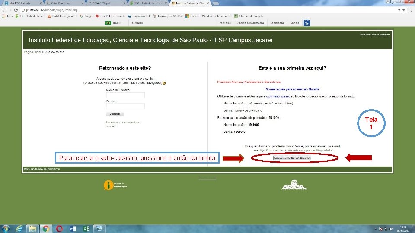Open the Acesso à informação government bar item
Viewport: 415px width, 233px height.
(250, 23)
